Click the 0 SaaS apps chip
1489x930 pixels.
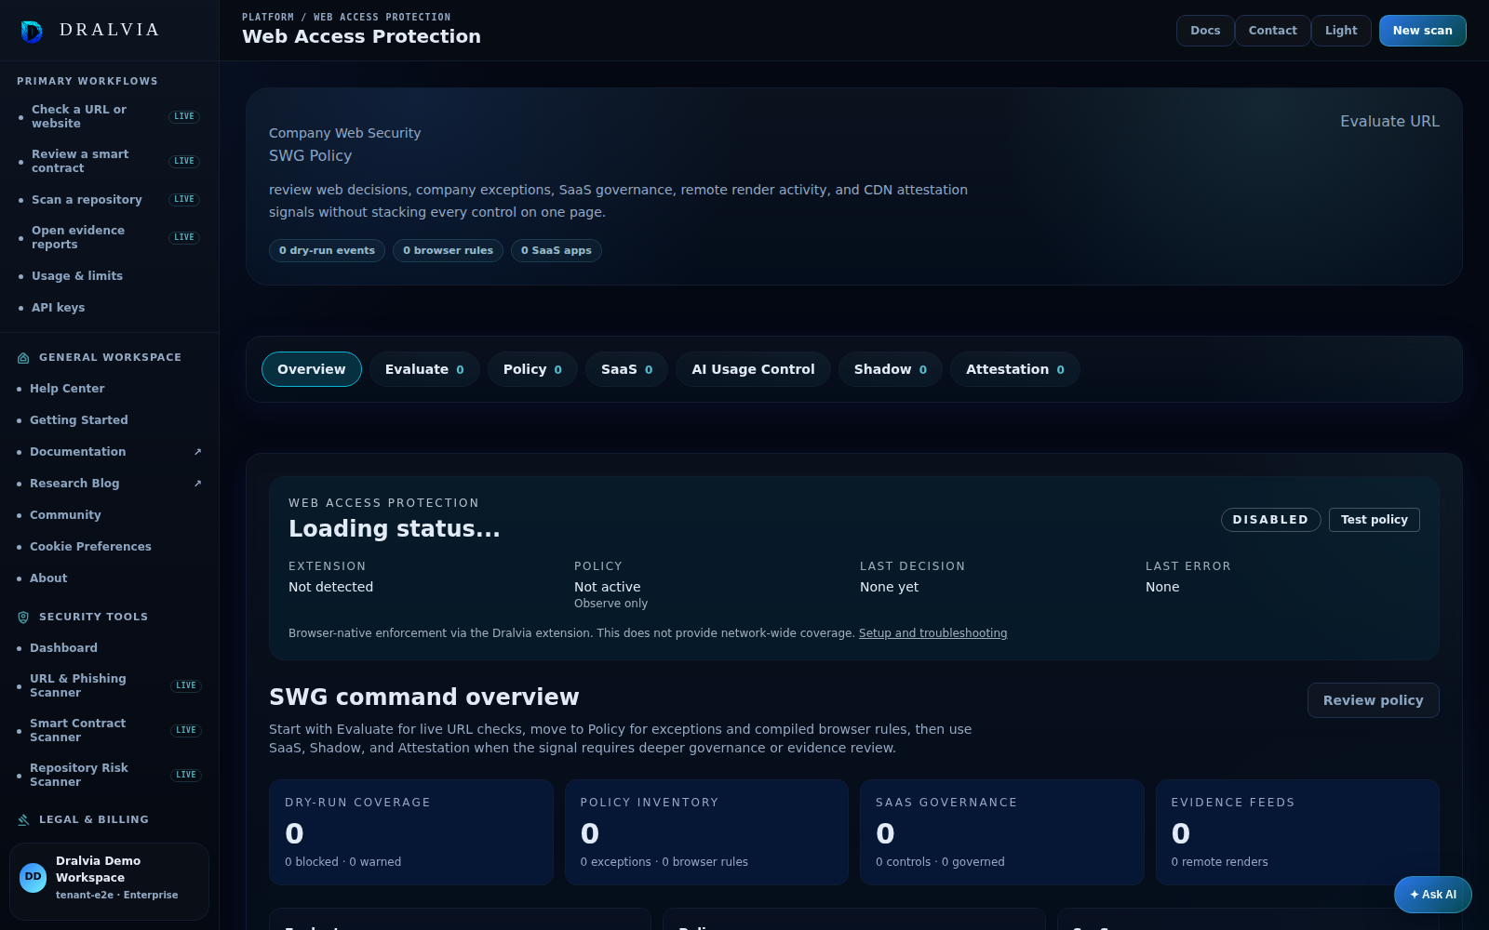[x=556, y=250]
